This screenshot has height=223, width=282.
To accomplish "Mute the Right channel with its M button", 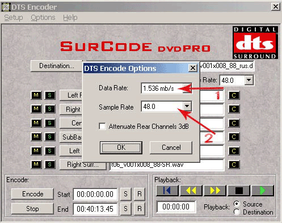I will tap(36, 109).
